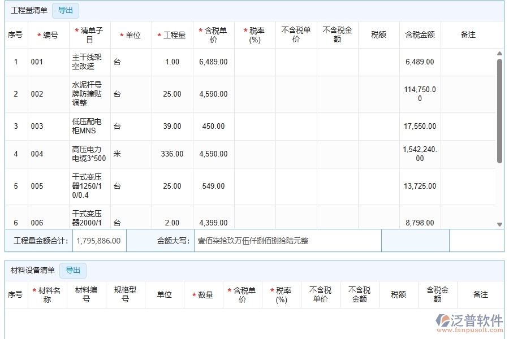Click the 泛普软件 logo watermark
The width and height of the screenshot is (509, 339).
coord(469,323)
